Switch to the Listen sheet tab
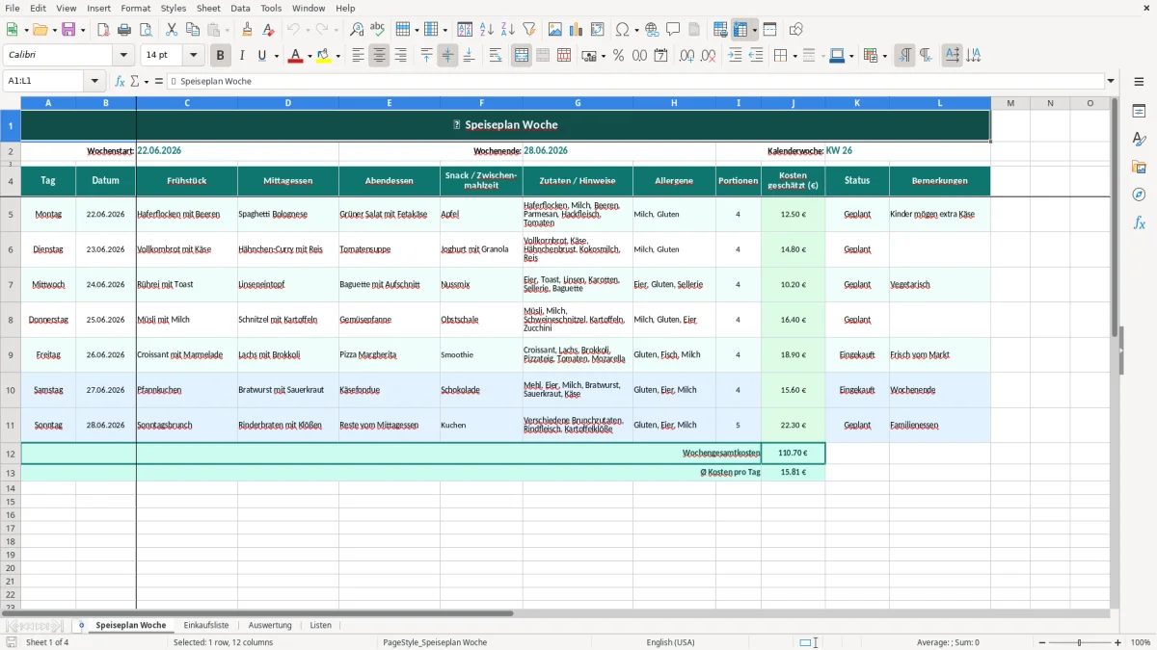Image resolution: width=1157 pixels, height=650 pixels. 320,625
